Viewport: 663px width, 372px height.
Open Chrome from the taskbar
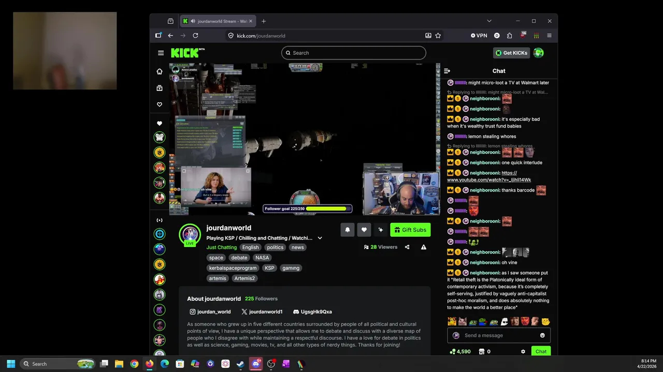(x=134, y=364)
